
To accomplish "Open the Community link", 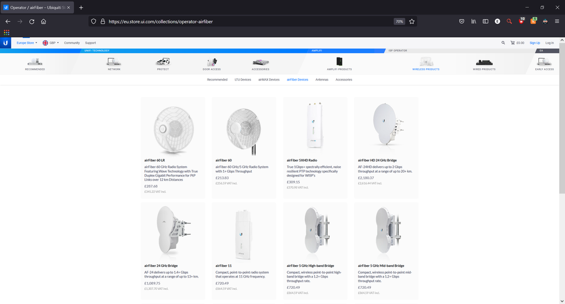I will [72, 43].
